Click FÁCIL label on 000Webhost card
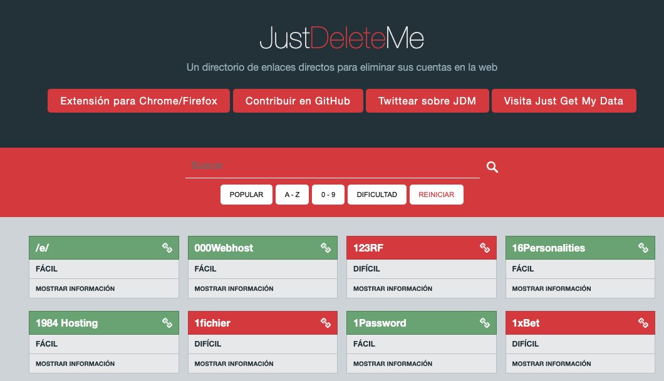Screen dimensions: 664x381 [x=205, y=268]
